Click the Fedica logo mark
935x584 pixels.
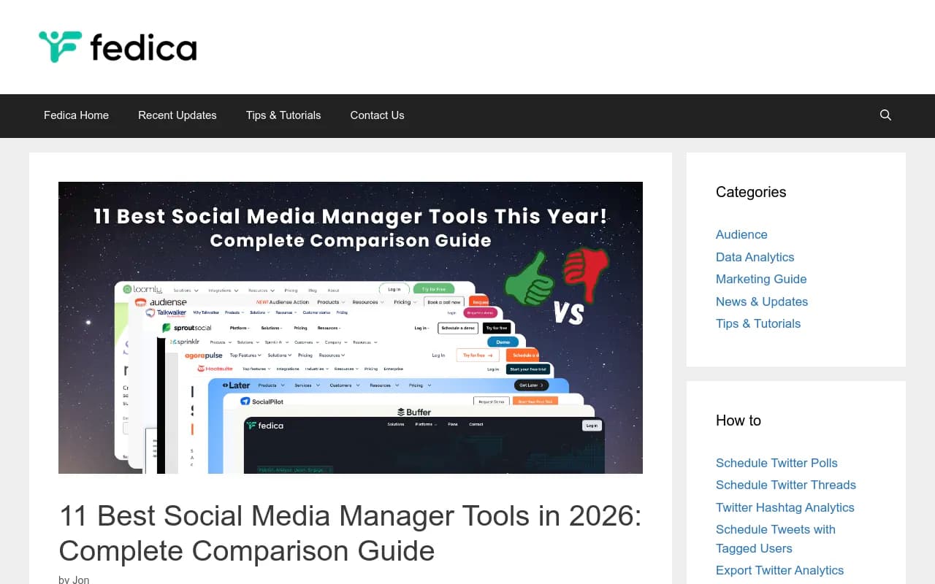point(55,46)
